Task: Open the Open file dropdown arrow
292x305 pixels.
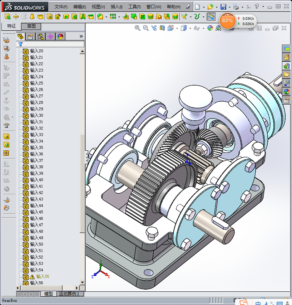Action: point(217,7)
